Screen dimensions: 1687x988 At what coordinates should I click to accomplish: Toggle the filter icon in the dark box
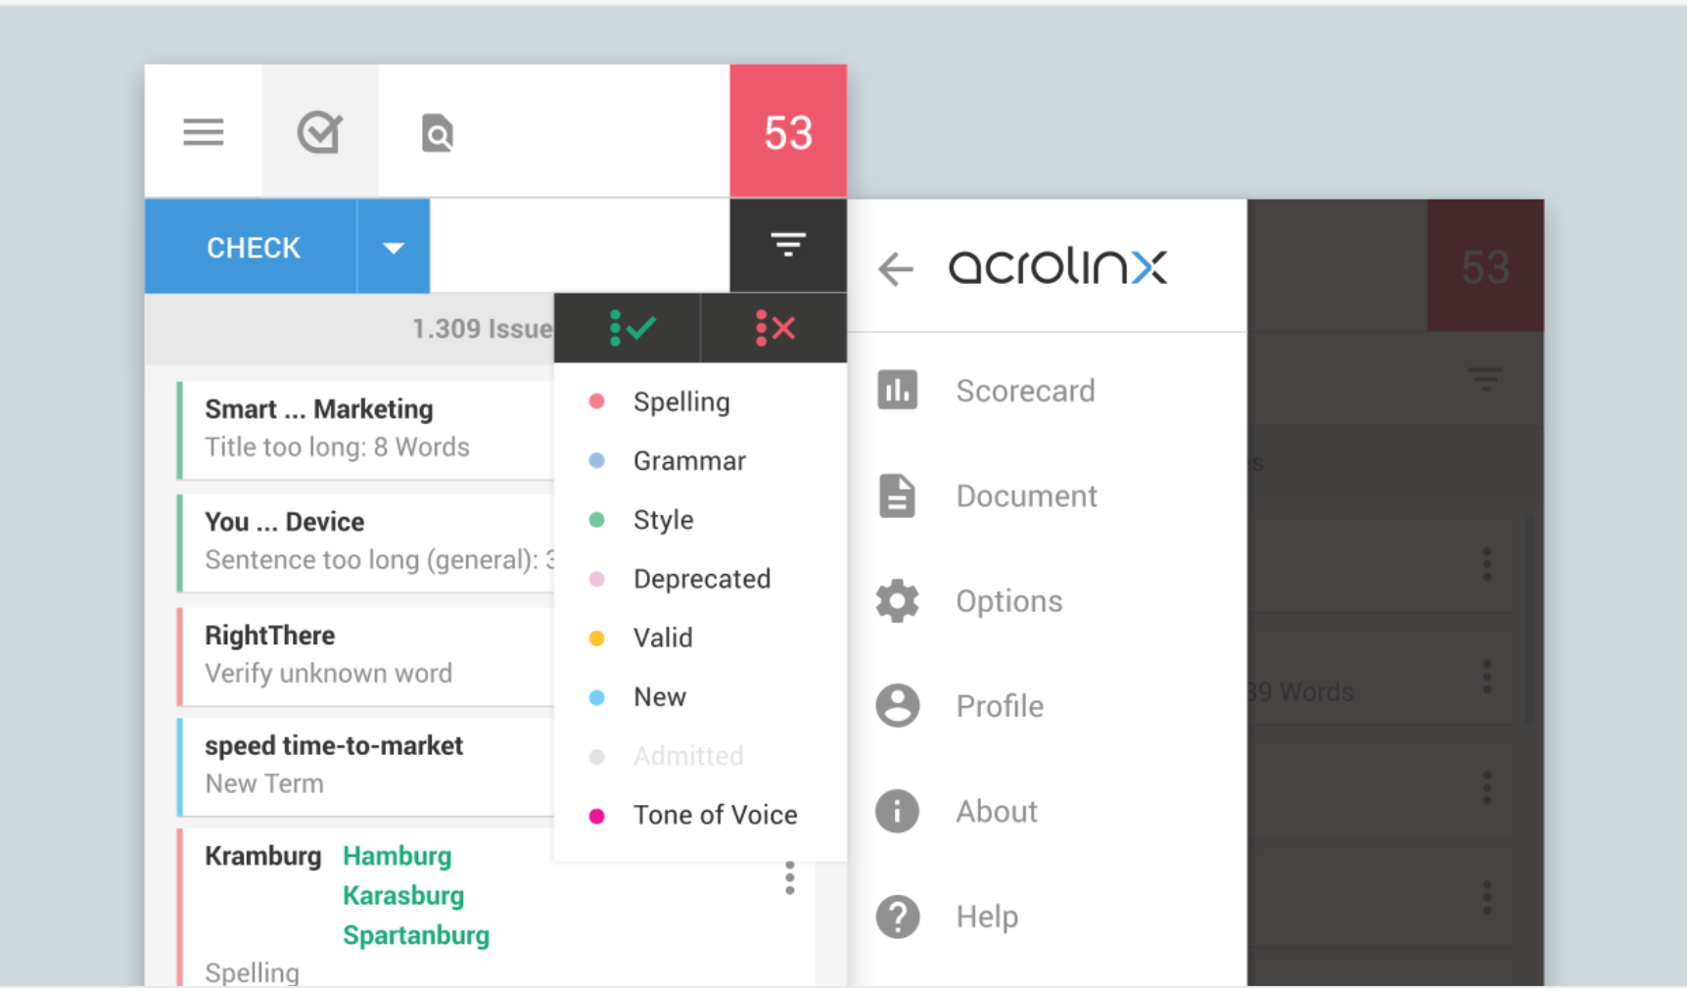coord(788,245)
